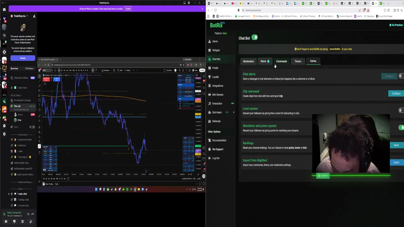The image size is (404, 227).
Task: Open Boost Goal progress bar
Action: coord(23,68)
